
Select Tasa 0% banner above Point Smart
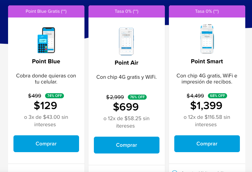point(207,11)
